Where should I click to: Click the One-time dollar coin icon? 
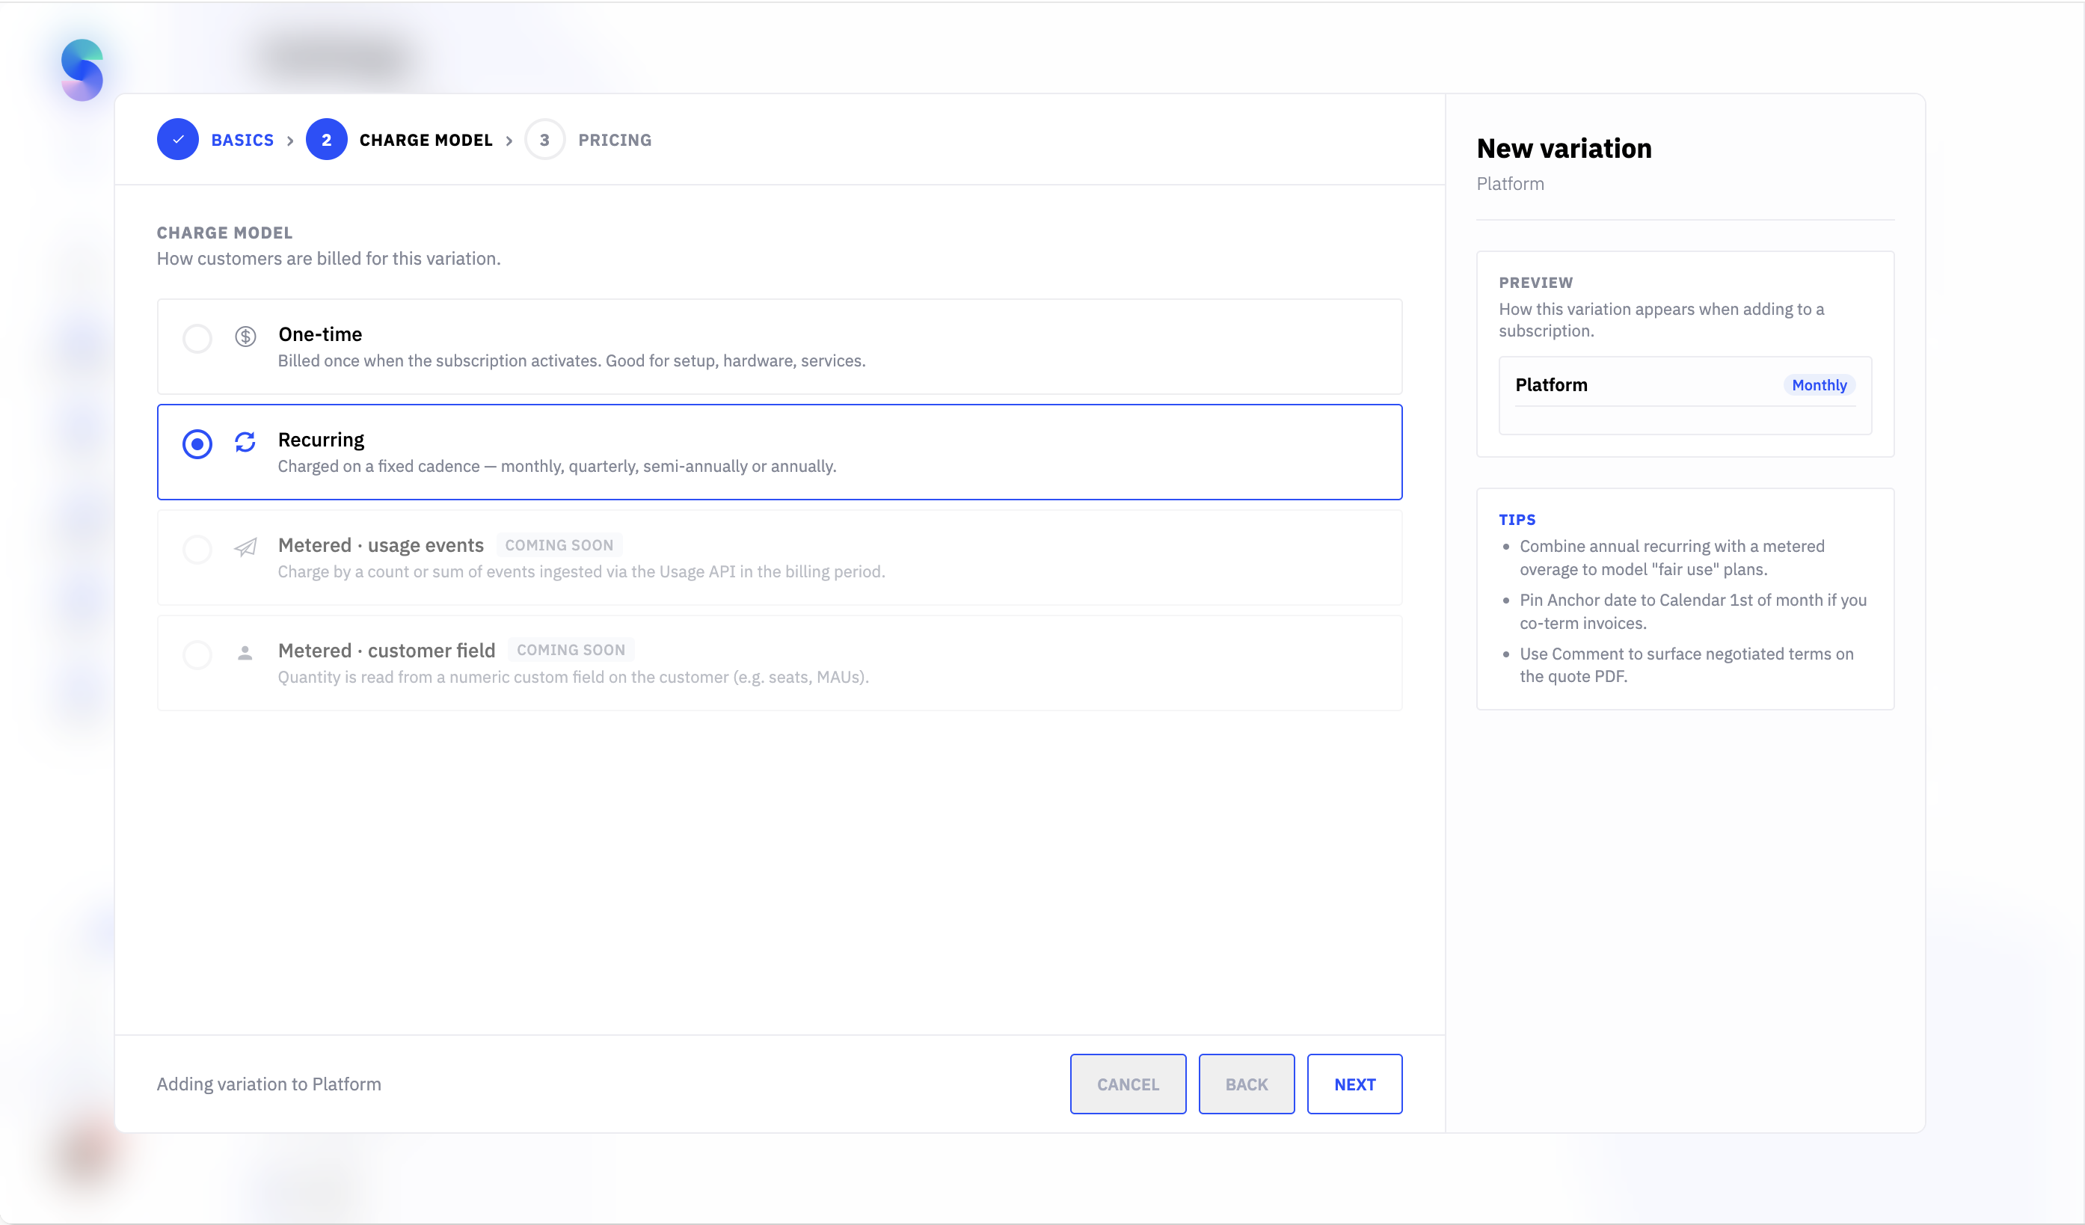click(x=246, y=337)
